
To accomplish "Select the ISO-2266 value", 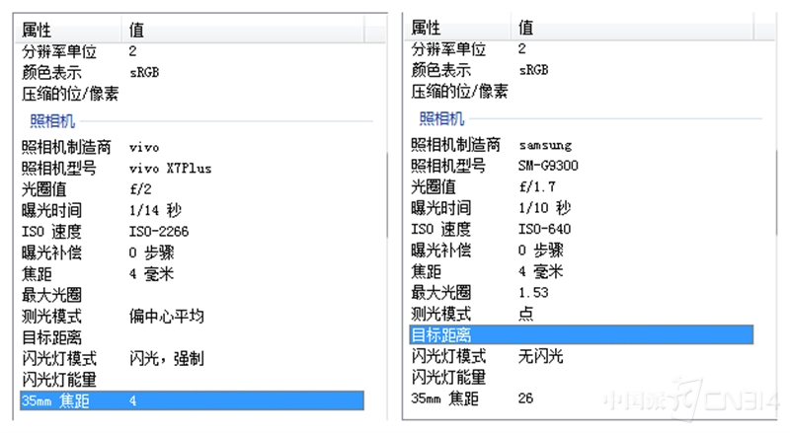I will pos(159,232).
